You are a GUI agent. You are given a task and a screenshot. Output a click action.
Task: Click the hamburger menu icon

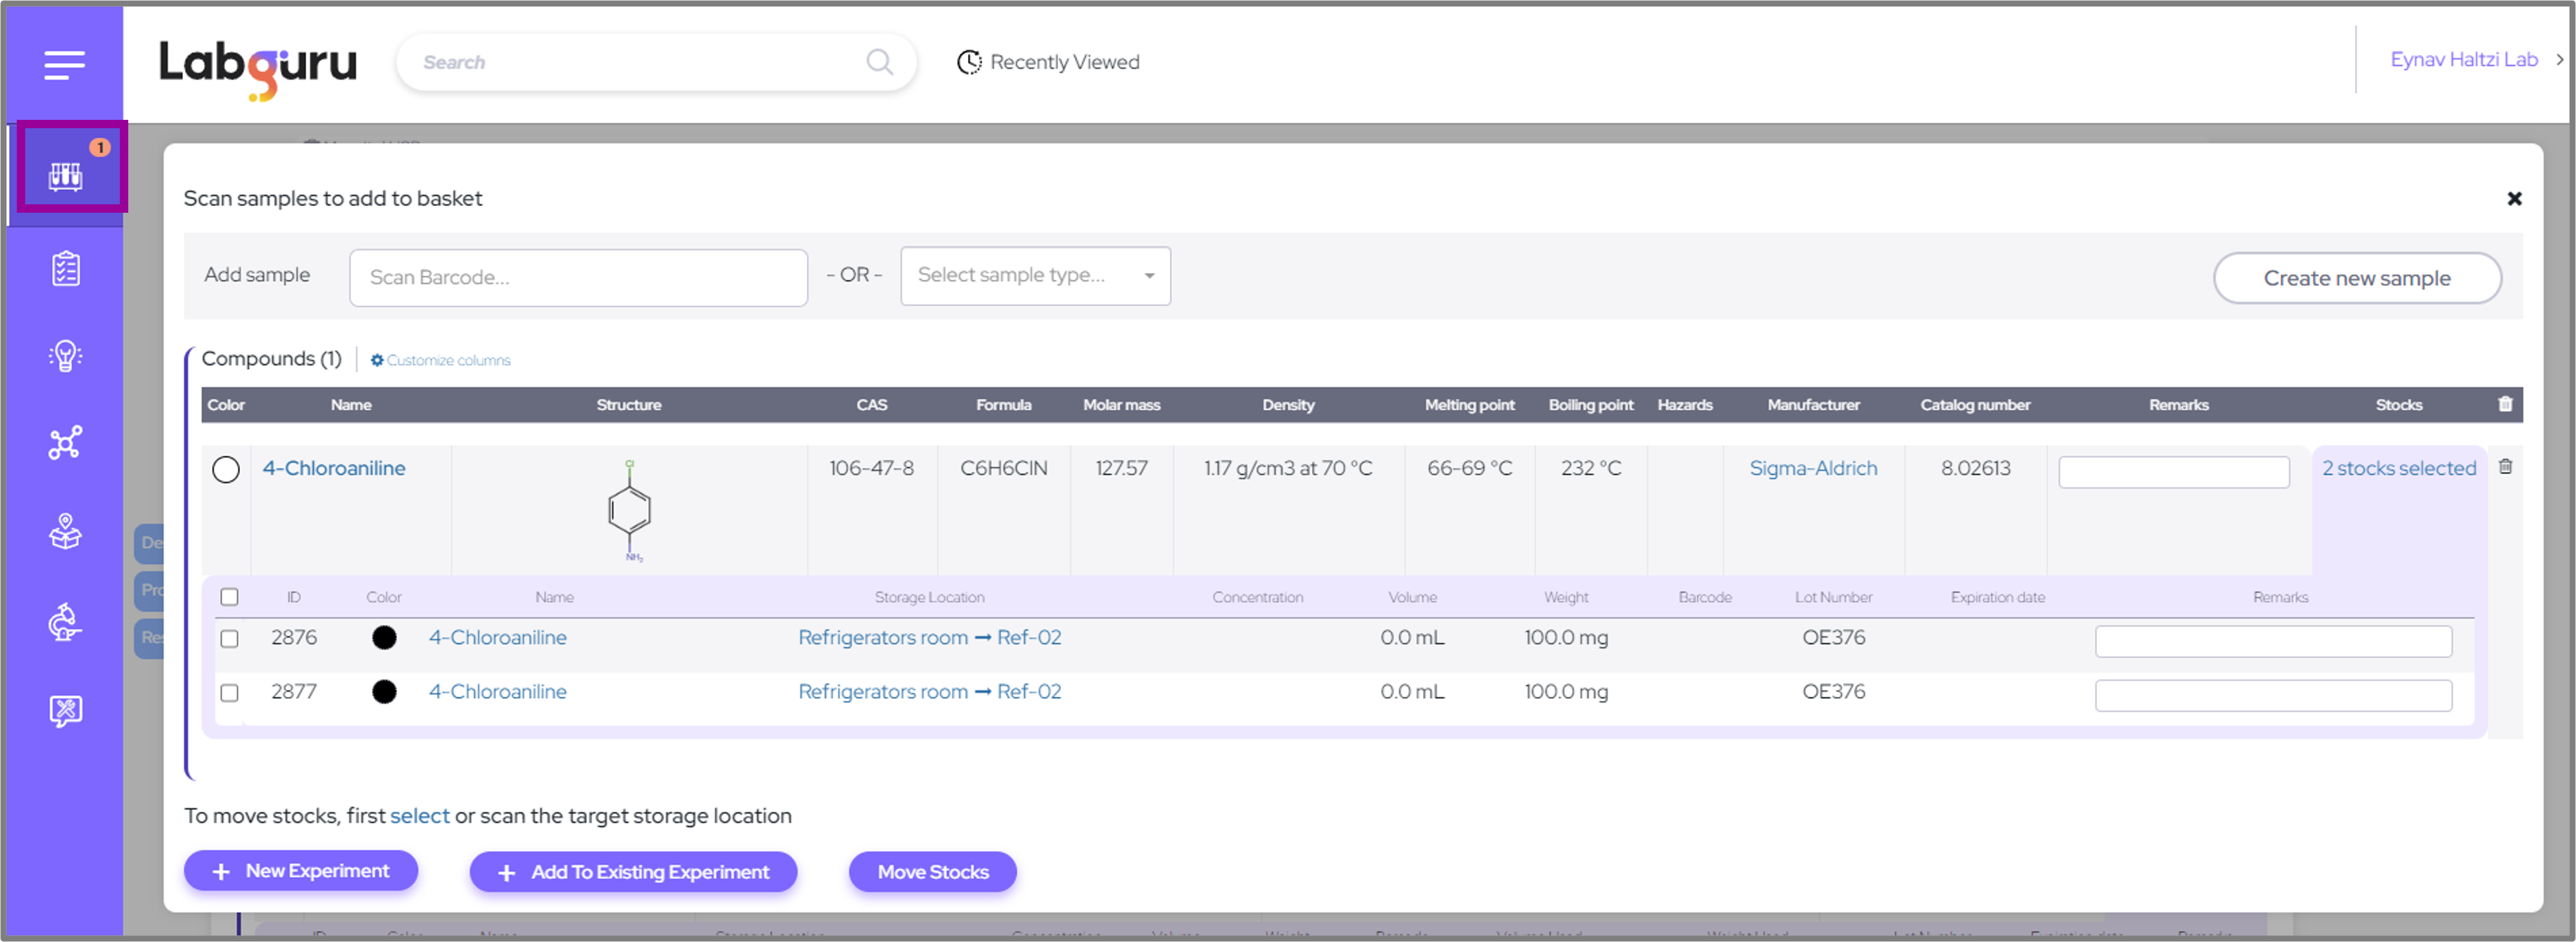tap(64, 65)
